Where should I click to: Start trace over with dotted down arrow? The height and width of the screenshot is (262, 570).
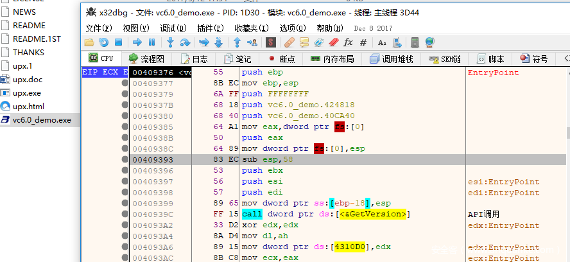point(218,42)
